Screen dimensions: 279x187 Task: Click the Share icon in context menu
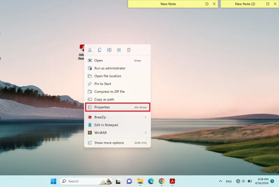click(119, 50)
